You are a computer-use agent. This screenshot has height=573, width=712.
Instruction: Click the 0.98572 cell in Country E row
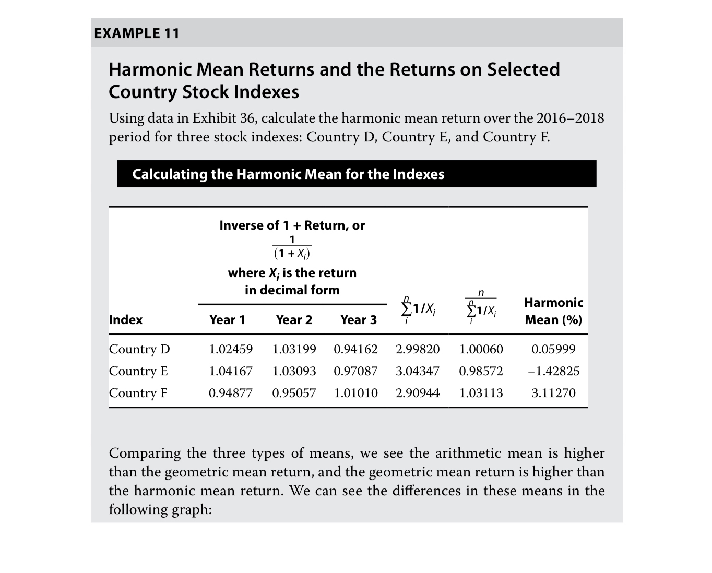click(481, 371)
